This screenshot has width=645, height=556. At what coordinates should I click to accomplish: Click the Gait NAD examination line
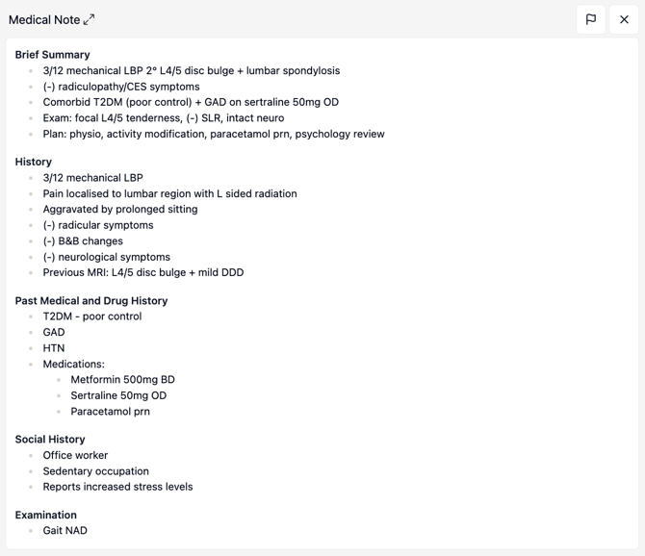pos(65,531)
